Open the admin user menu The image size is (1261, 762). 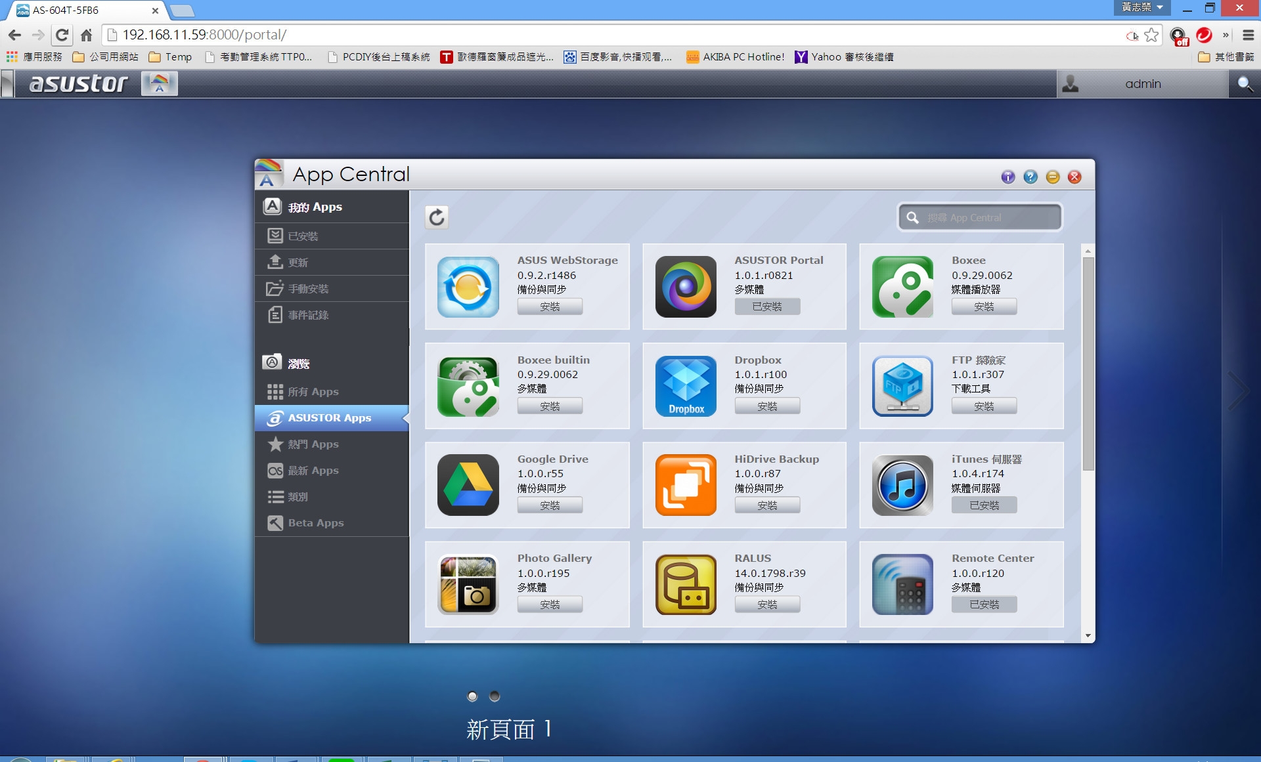pyautogui.click(x=1142, y=84)
